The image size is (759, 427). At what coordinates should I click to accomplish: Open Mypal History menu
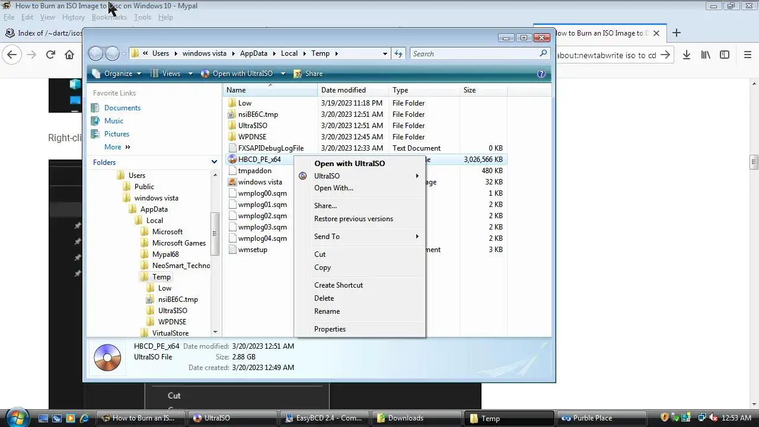click(x=73, y=17)
